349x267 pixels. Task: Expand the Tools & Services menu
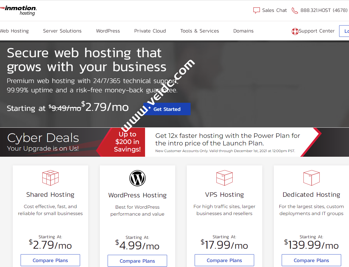[x=200, y=31]
